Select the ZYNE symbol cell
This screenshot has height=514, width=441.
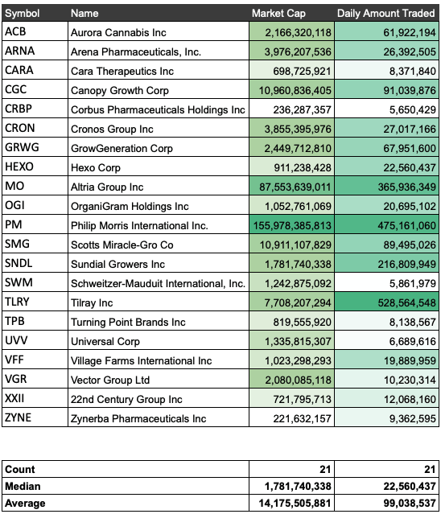(35, 417)
